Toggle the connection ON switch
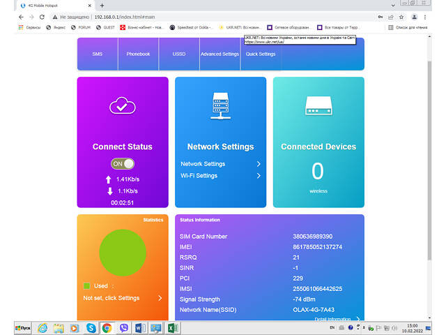Viewport: 446px width, 335px height. [123, 163]
